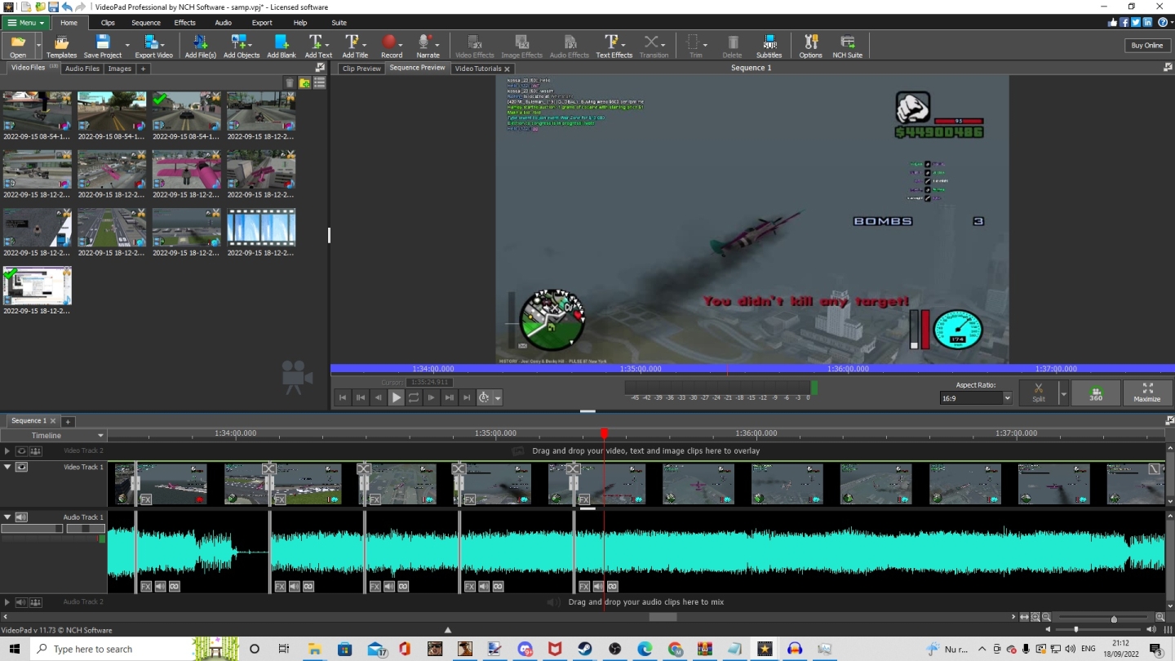Screen dimensions: 1175x661
Task: Delete selected bin item with trash icon
Action: coord(290,82)
